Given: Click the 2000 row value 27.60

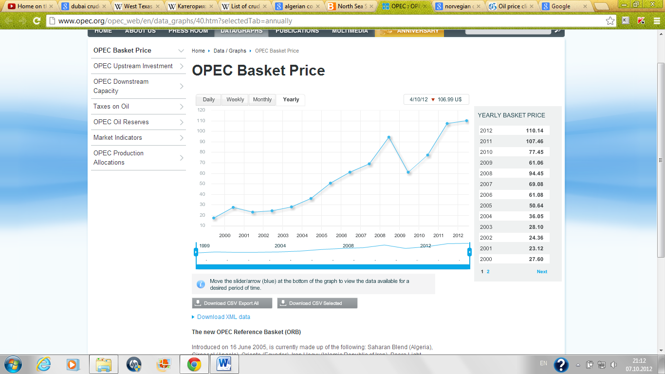Looking at the screenshot, I should coord(536,259).
